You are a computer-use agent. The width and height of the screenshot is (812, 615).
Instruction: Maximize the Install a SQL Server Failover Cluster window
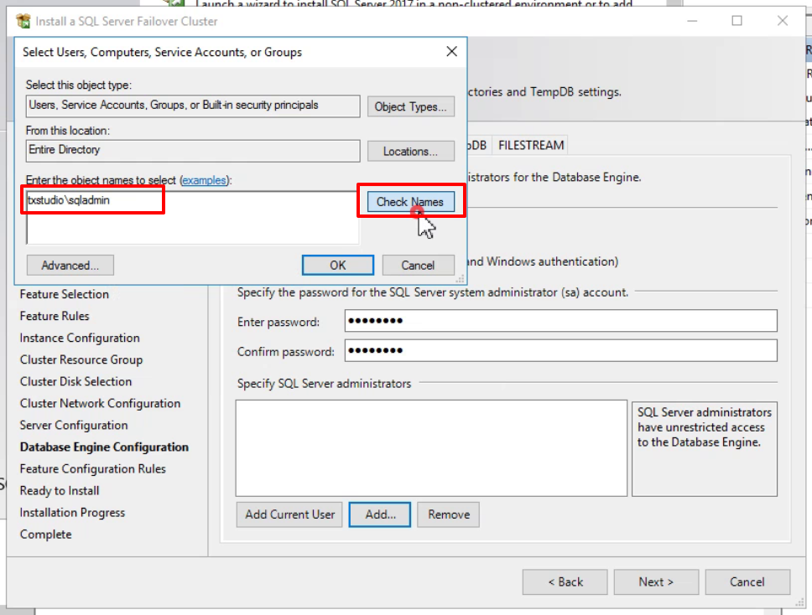(x=737, y=21)
